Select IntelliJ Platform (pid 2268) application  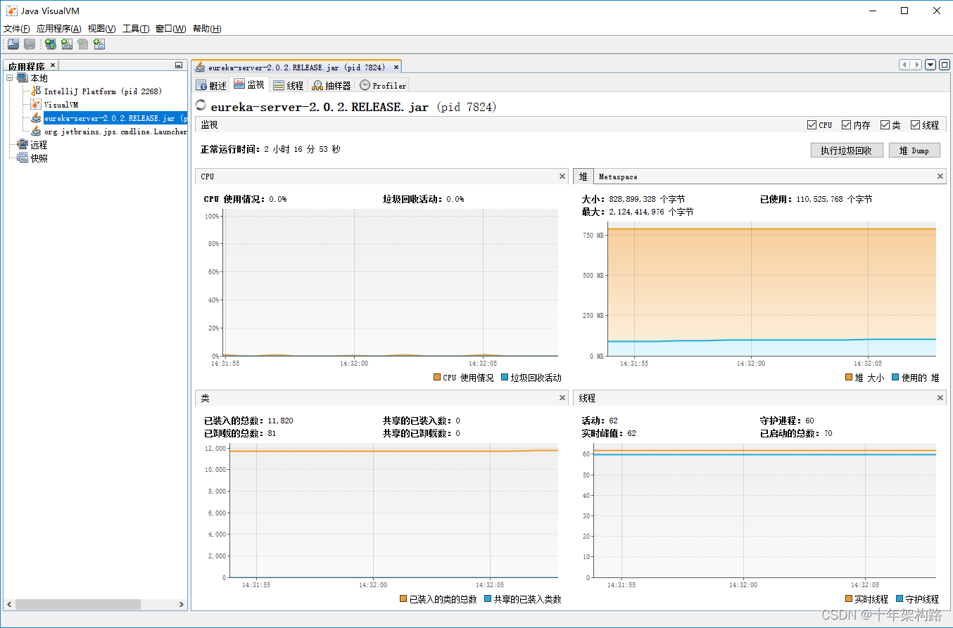(103, 91)
